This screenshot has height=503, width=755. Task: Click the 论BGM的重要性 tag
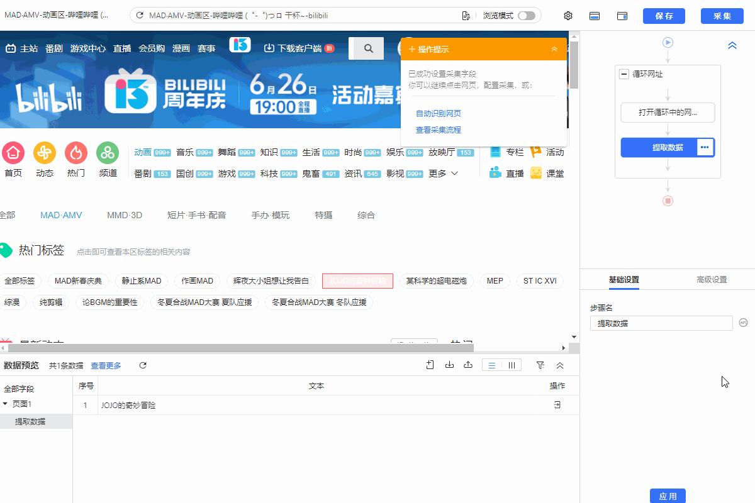click(x=110, y=302)
